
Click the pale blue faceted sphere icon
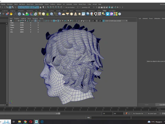(52, 14)
